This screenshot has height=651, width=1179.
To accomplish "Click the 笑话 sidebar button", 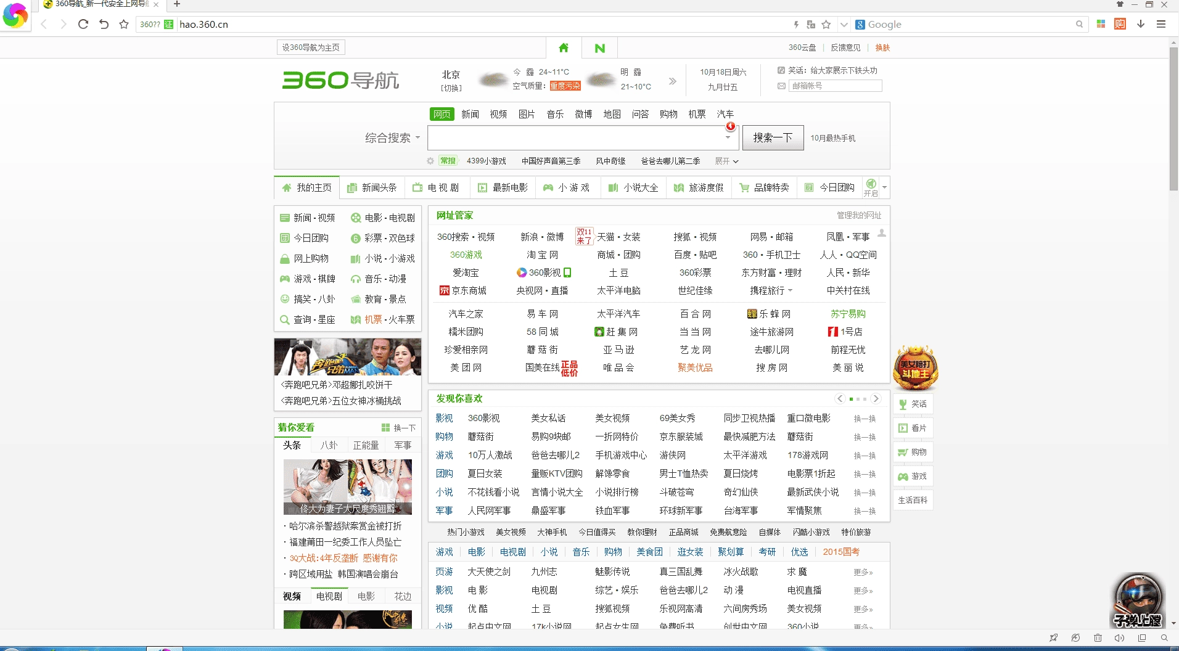I will pyautogui.click(x=913, y=404).
